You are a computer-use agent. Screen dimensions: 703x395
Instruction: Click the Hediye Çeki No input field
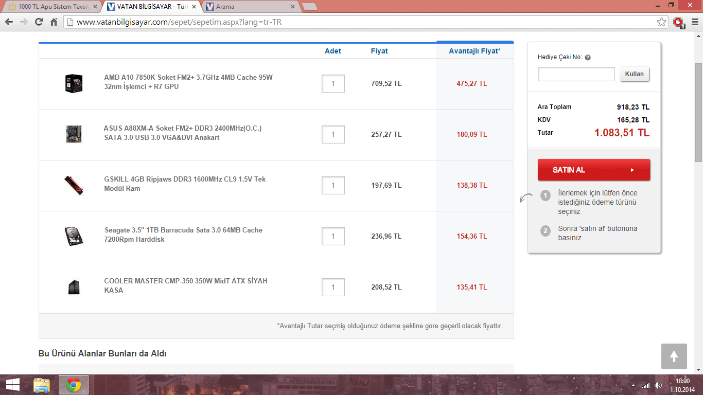pos(576,74)
